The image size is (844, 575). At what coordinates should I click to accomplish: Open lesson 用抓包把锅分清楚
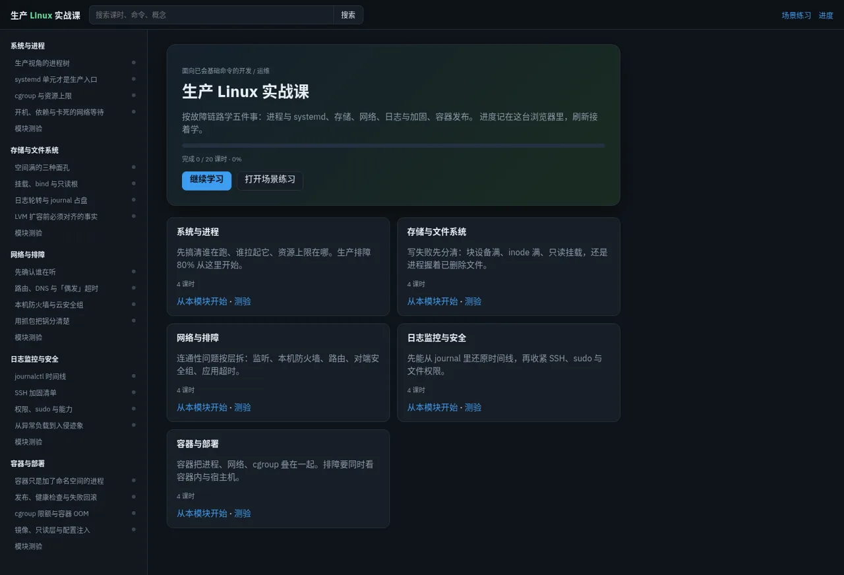click(x=75, y=321)
